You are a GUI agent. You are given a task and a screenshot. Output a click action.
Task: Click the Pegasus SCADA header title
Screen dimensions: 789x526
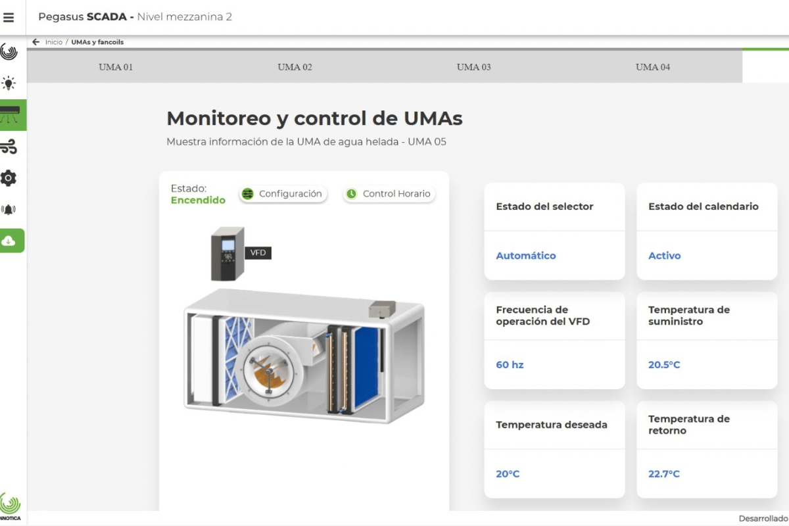click(135, 17)
